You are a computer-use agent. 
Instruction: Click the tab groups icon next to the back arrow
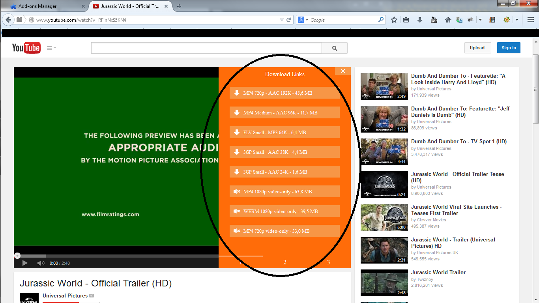click(x=19, y=20)
